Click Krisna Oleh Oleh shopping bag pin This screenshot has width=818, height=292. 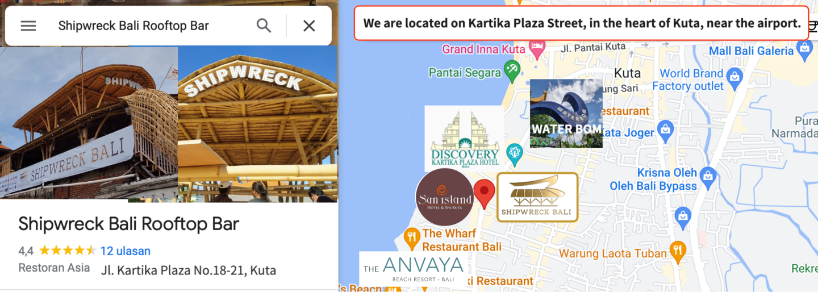(x=708, y=176)
